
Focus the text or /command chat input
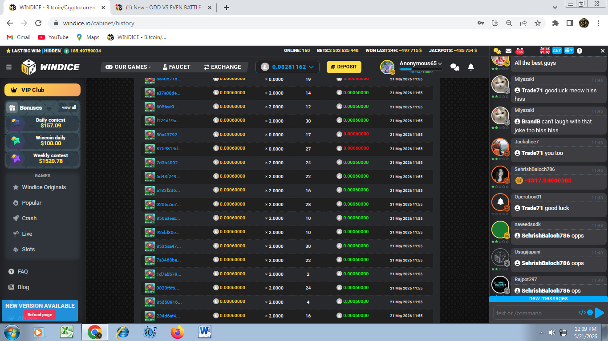(535, 313)
